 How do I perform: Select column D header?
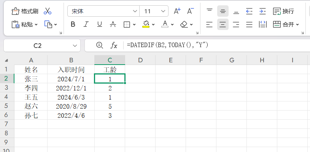140,60
